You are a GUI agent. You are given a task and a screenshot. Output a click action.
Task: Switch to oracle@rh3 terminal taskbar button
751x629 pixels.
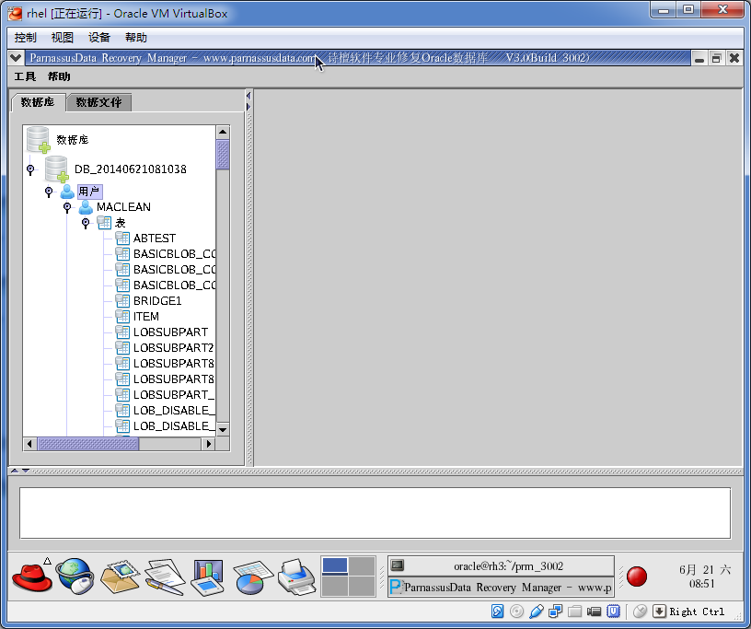(501, 565)
